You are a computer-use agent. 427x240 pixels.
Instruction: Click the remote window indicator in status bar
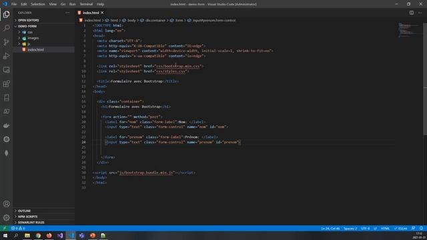pyautogui.click(x=5, y=228)
